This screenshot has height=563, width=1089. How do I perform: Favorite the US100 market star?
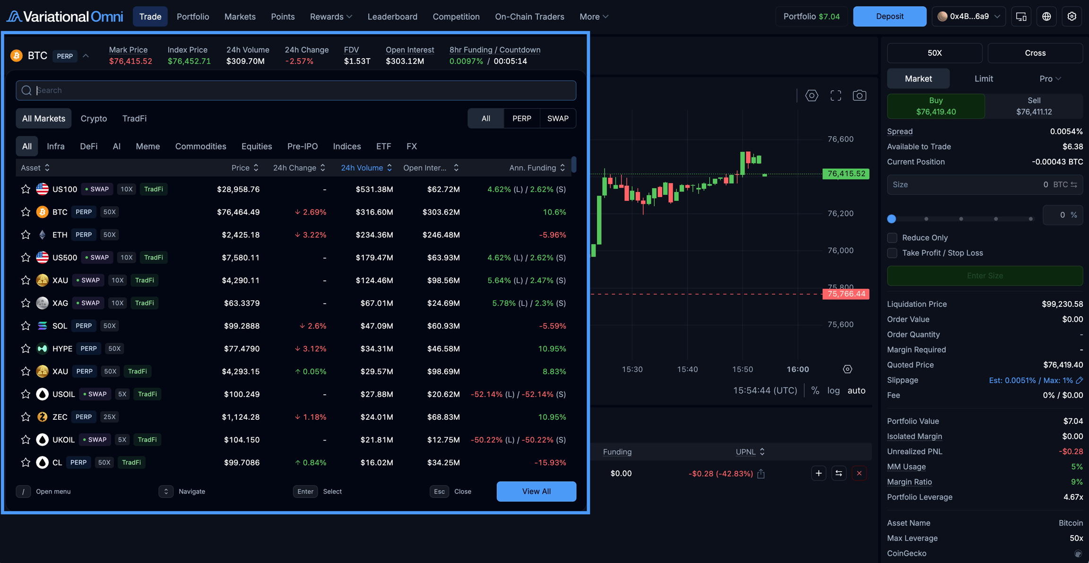(26, 189)
